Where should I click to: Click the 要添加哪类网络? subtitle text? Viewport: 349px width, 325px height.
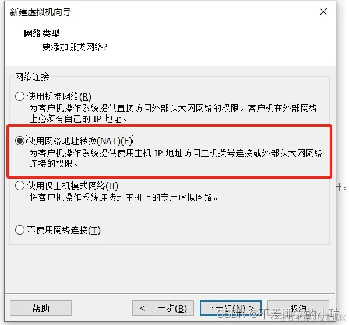(x=75, y=47)
